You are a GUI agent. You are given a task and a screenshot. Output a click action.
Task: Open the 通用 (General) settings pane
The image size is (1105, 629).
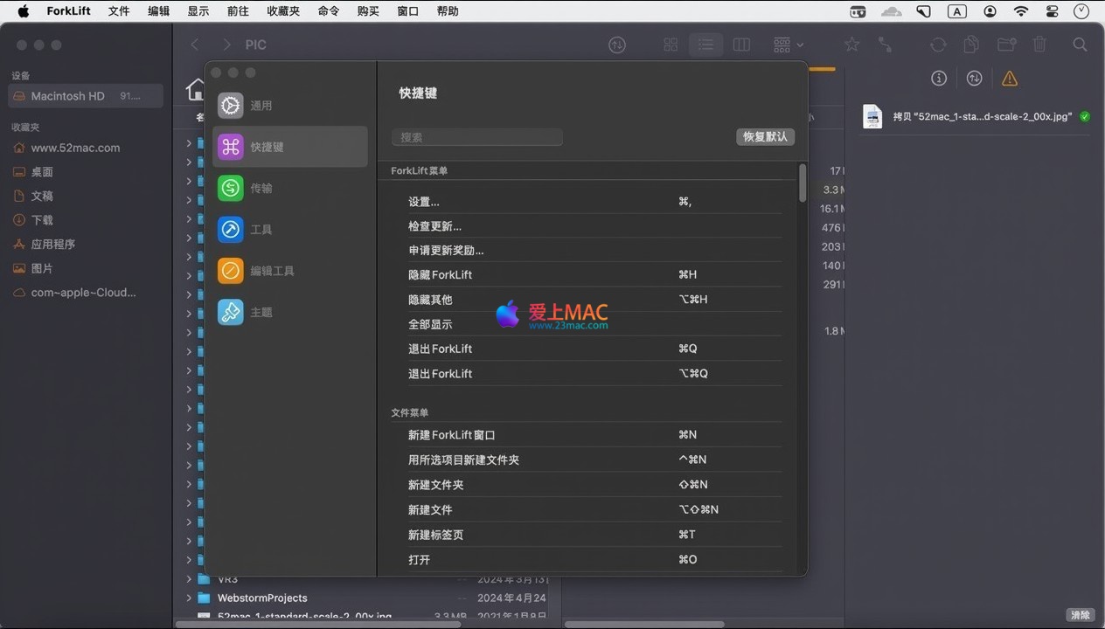click(231, 106)
